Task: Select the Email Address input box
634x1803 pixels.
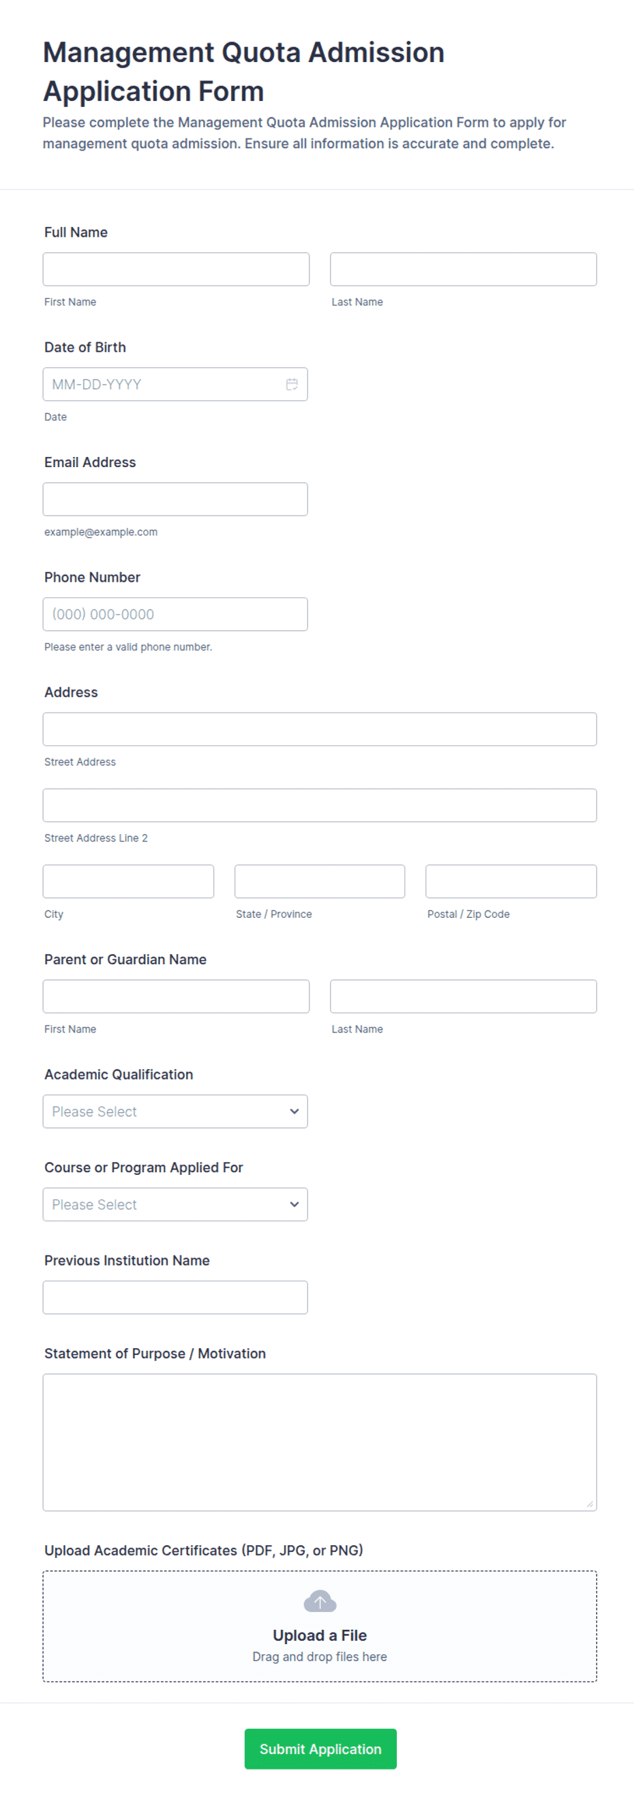Action: [x=175, y=499]
